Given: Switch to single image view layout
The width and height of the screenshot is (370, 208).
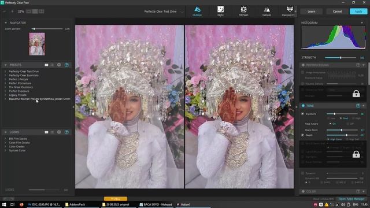Looking at the screenshot, I should point(28,12).
